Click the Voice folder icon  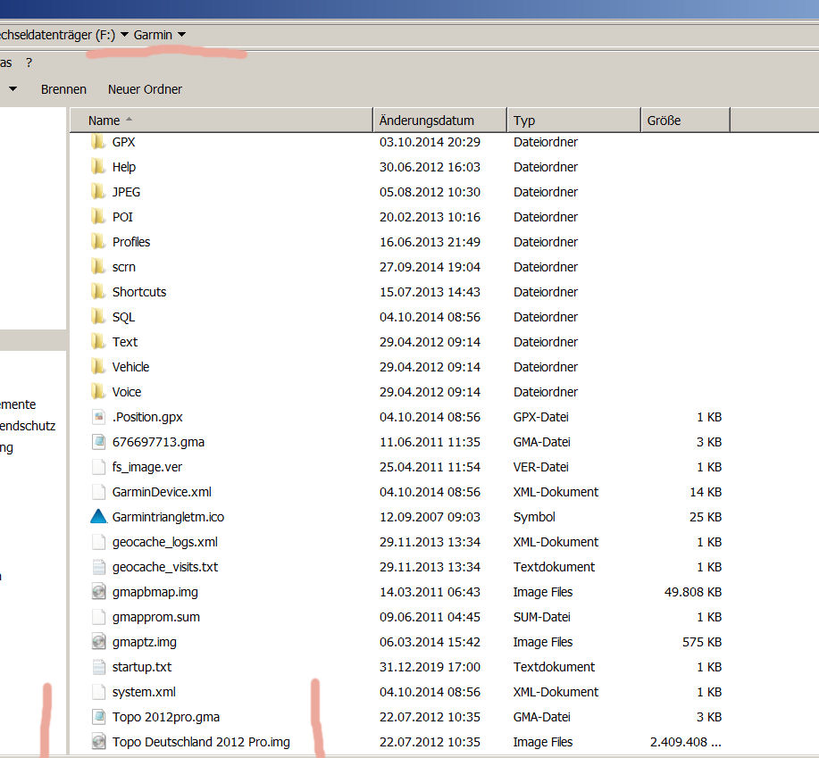pos(97,392)
